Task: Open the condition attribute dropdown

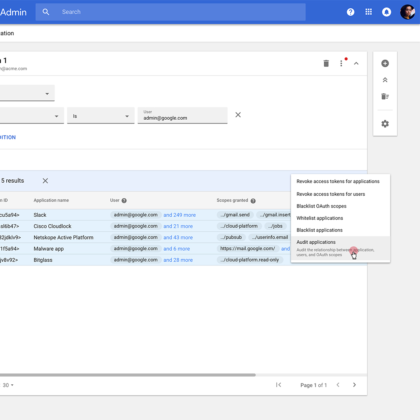Action: (32, 115)
